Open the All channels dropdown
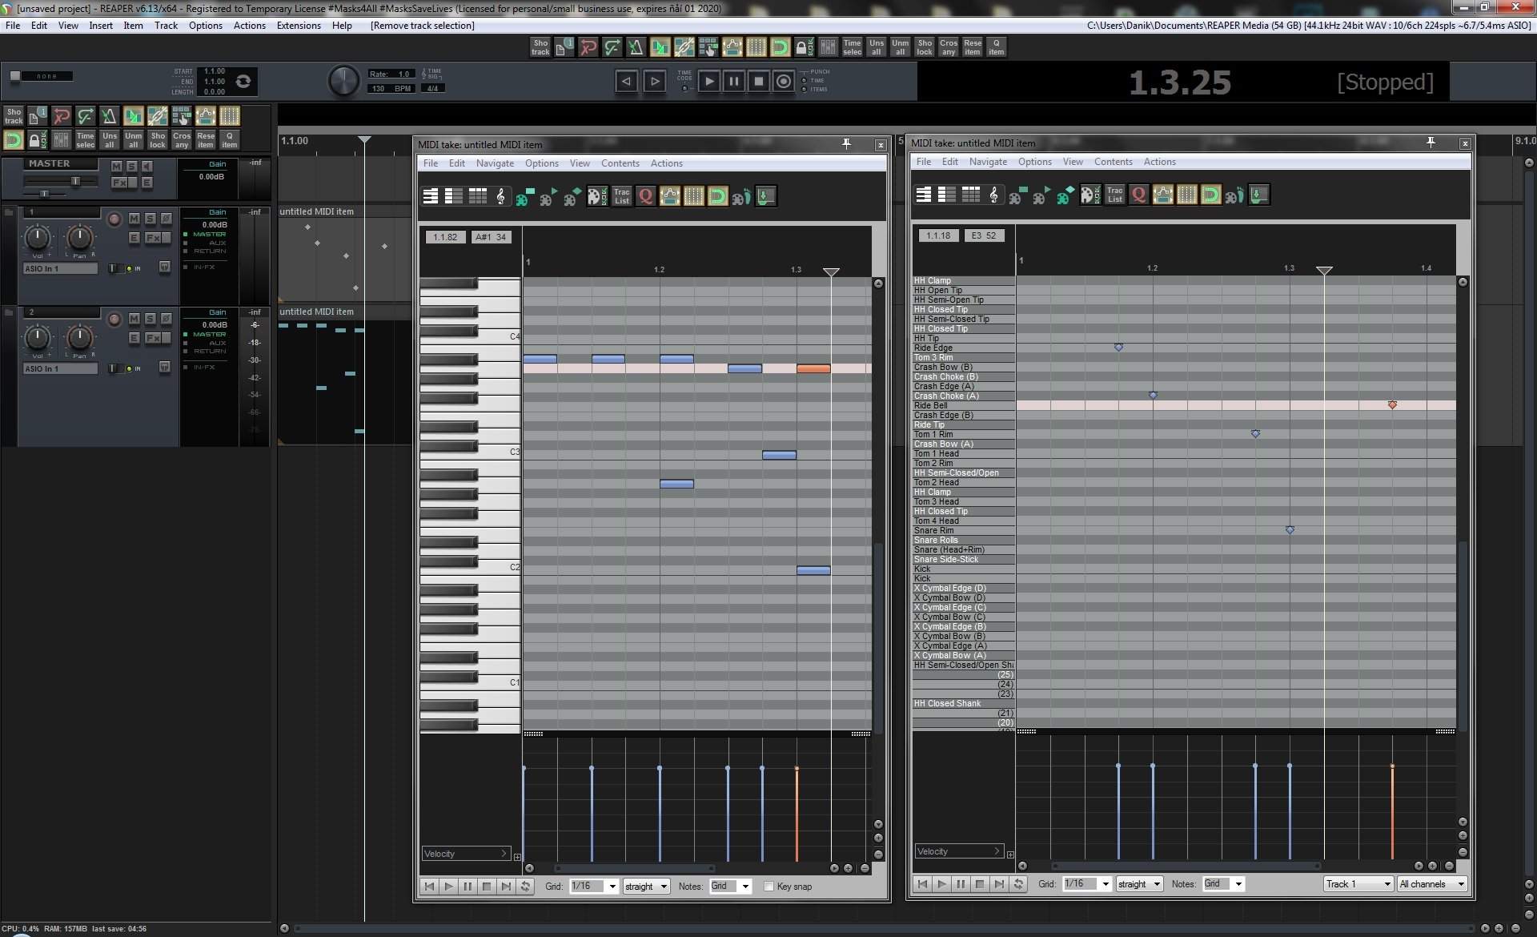The image size is (1537, 937). pyautogui.click(x=1431, y=884)
